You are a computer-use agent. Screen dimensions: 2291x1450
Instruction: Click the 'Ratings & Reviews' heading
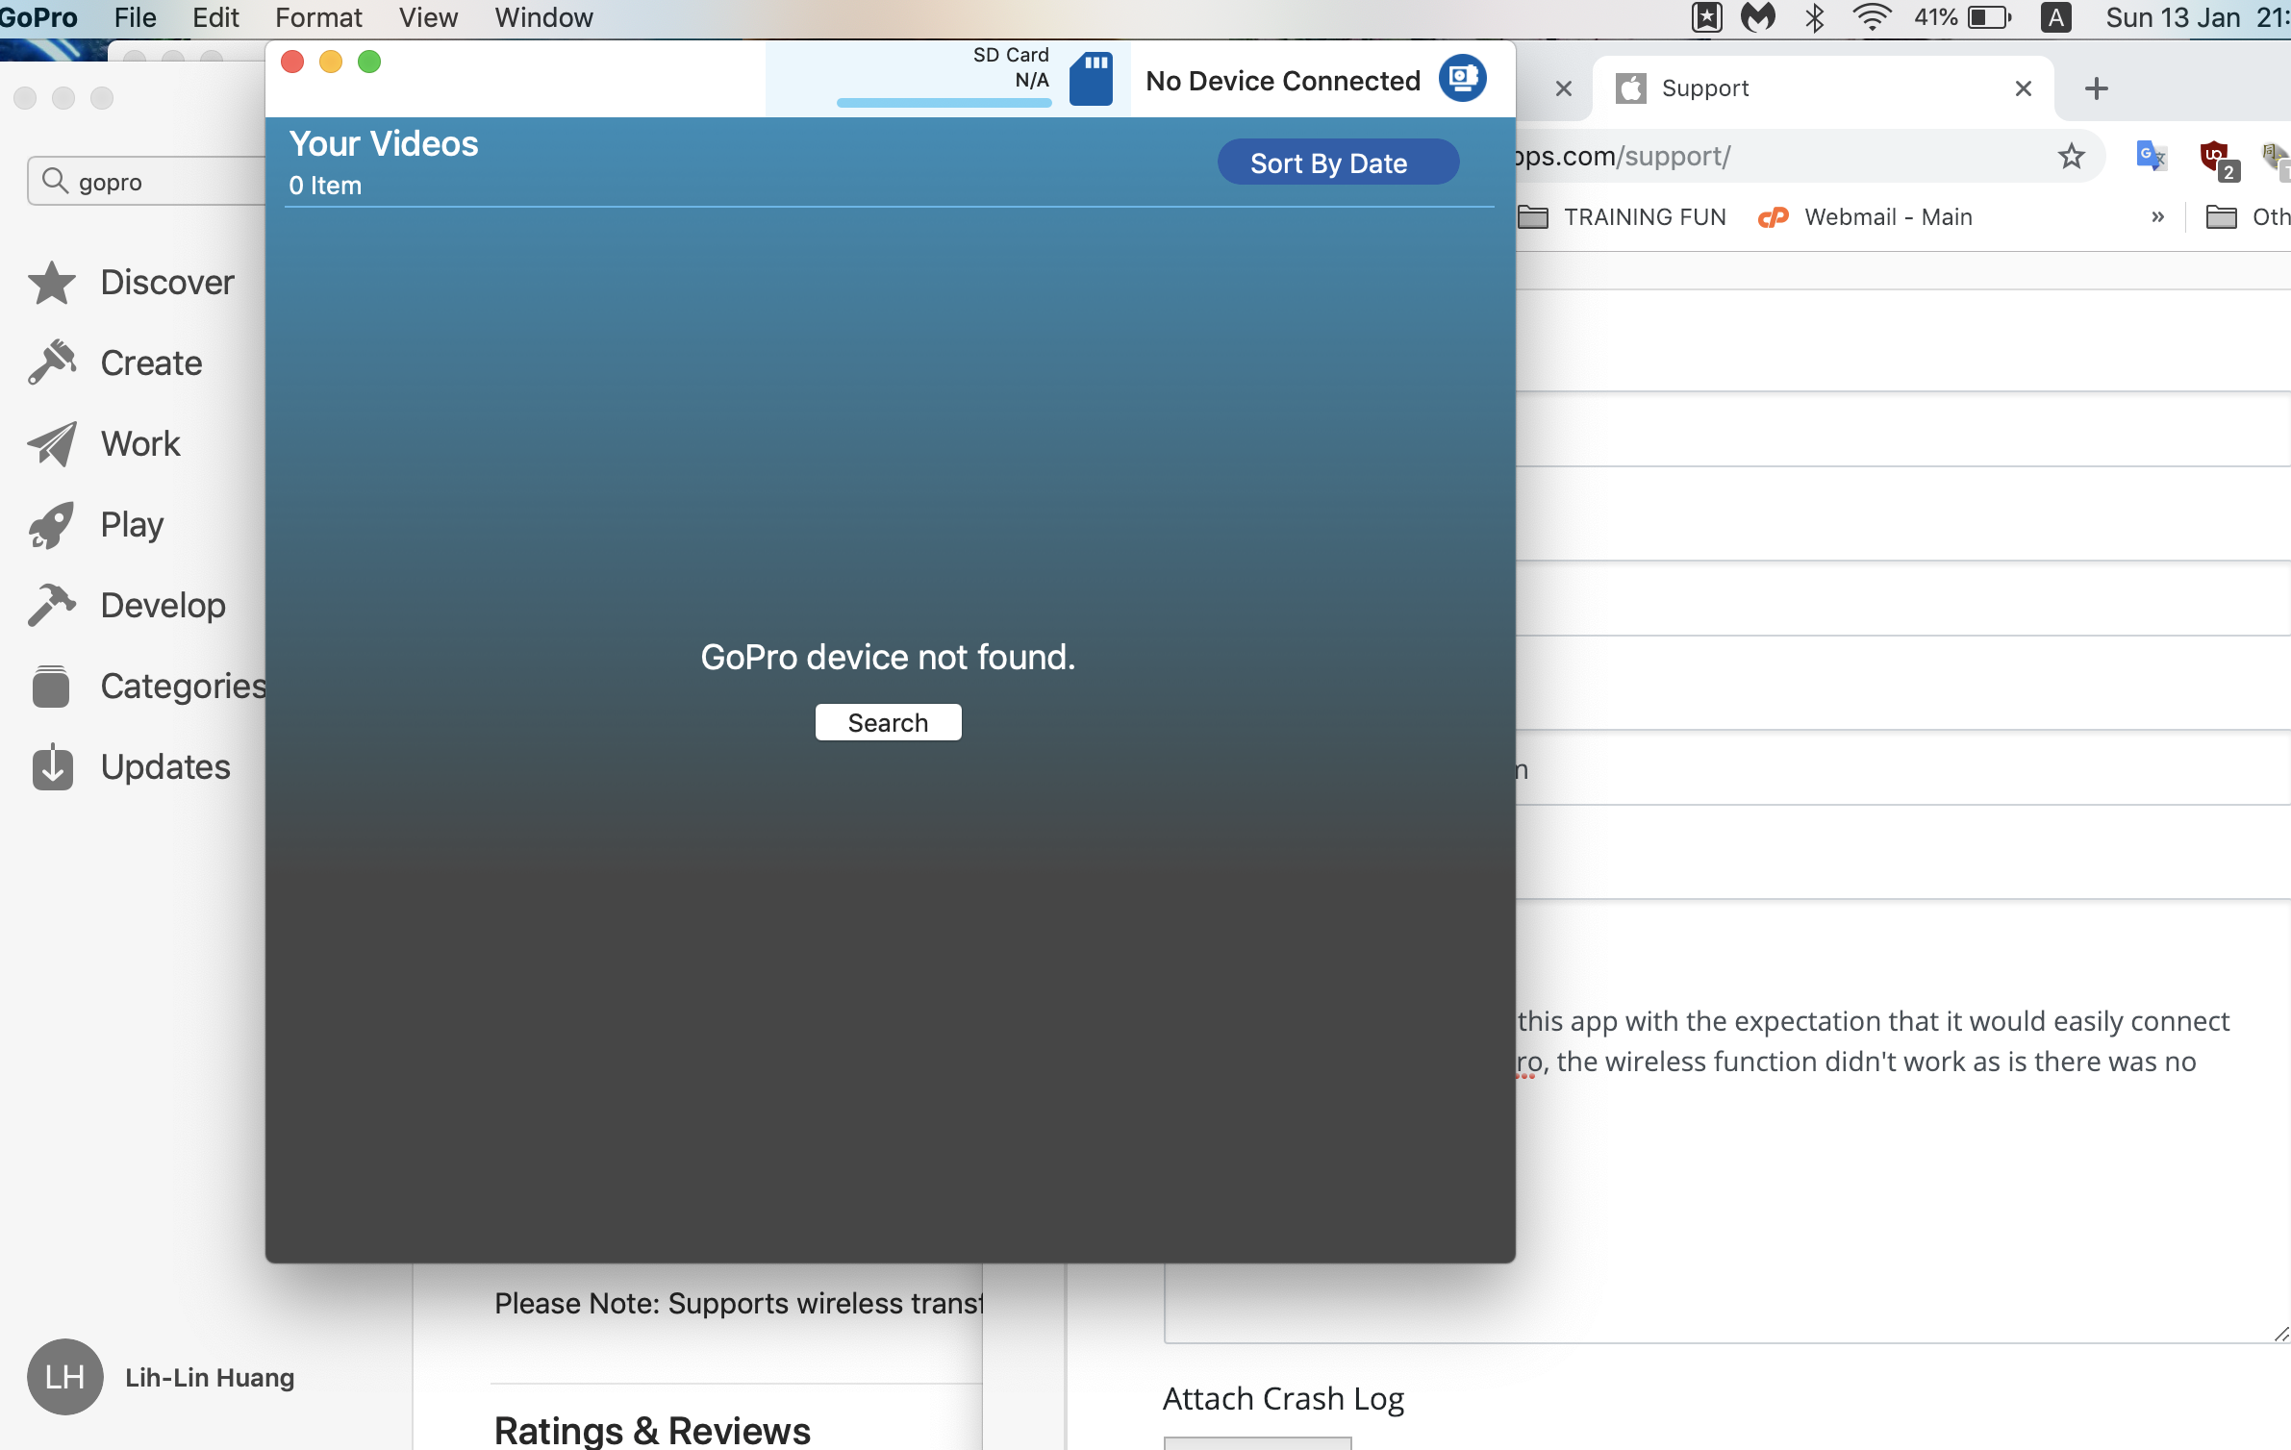(652, 1430)
